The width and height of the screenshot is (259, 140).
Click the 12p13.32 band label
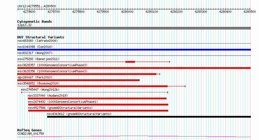pos(24,25)
